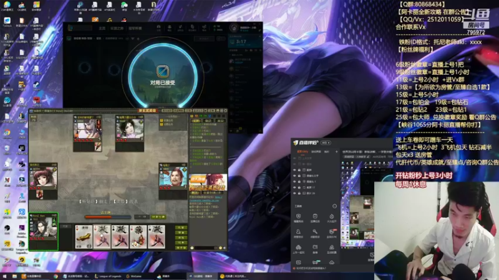Open the cloud icon in toolbox bottom row
Viewport: 499px width, 280px height.
[x=332, y=262]
